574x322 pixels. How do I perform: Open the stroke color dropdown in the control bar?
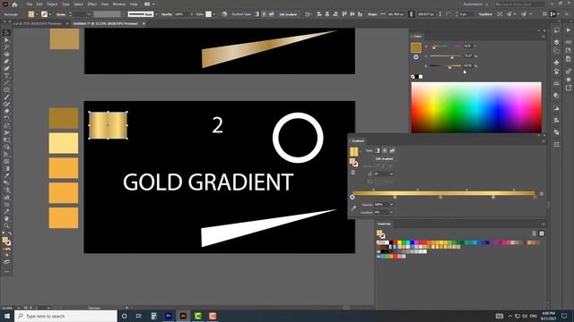point(50,14)
